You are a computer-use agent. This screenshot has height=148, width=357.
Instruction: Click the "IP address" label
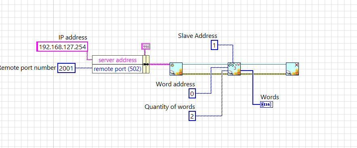(73, 37)
